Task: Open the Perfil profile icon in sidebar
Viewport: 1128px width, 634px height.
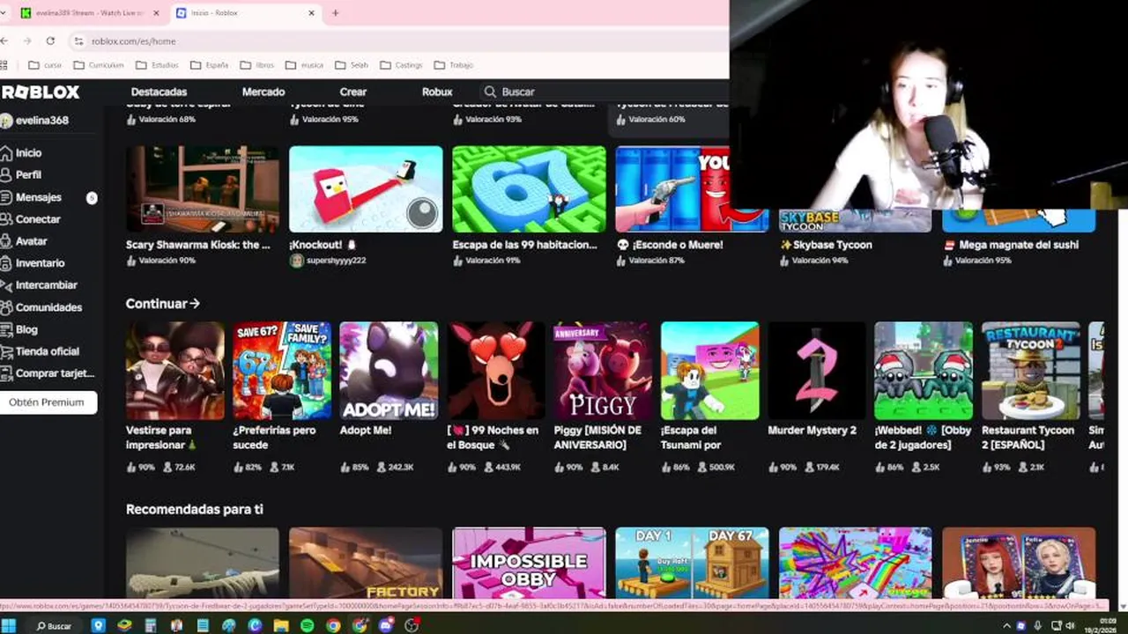Action: [x=6, y=174]
